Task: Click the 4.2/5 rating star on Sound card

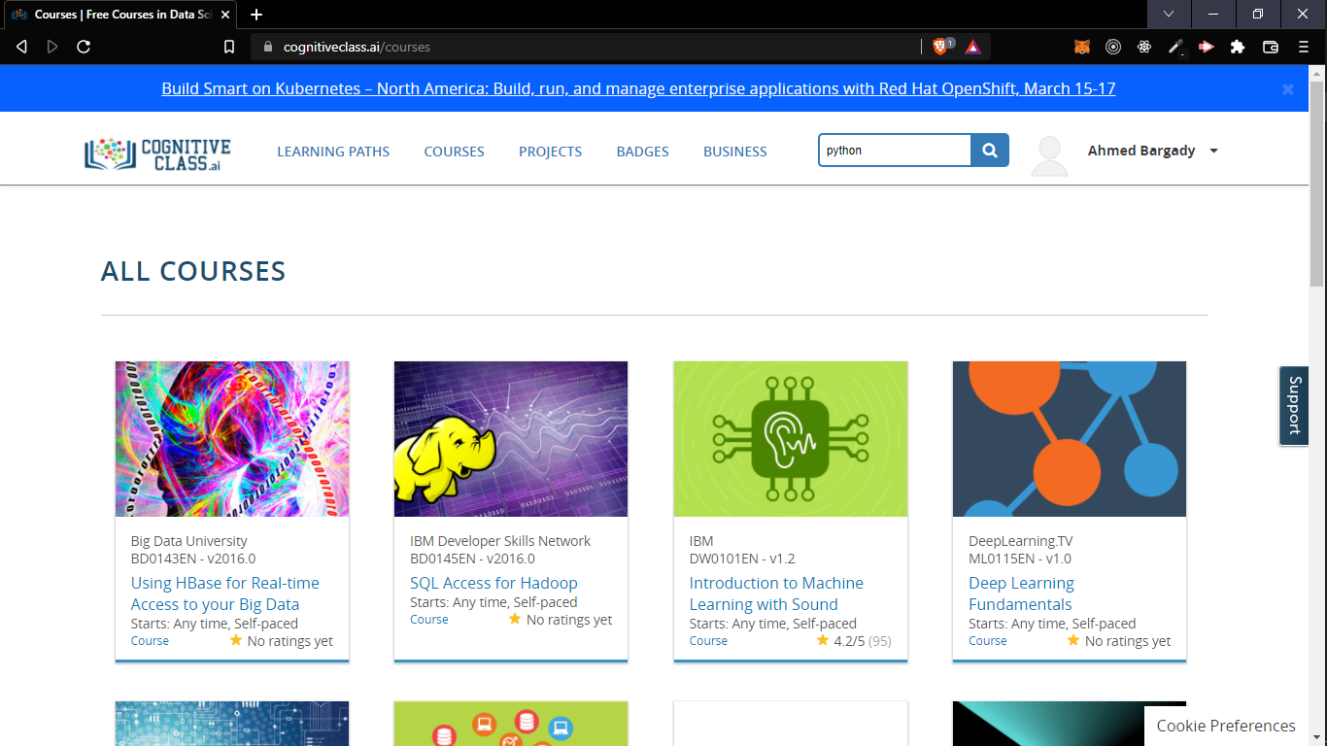Action: (823, 640)
